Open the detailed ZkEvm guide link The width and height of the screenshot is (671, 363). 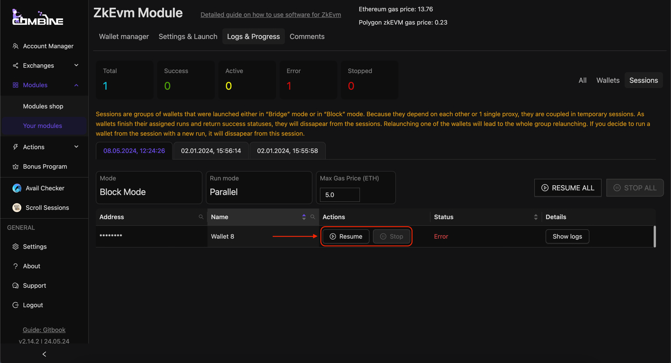[270, 15]
